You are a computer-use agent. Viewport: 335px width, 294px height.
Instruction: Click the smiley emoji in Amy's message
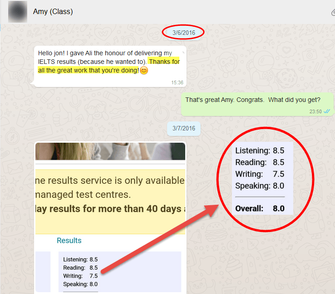click(144, 71)
